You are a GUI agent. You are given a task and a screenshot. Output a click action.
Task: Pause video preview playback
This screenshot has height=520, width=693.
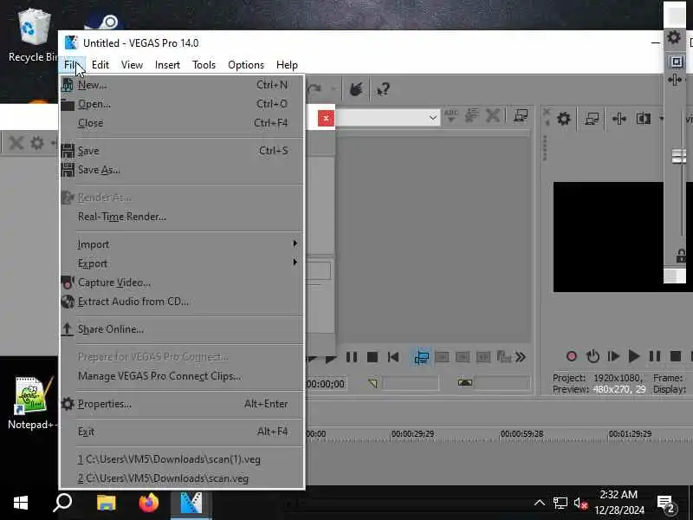[655, 356]
